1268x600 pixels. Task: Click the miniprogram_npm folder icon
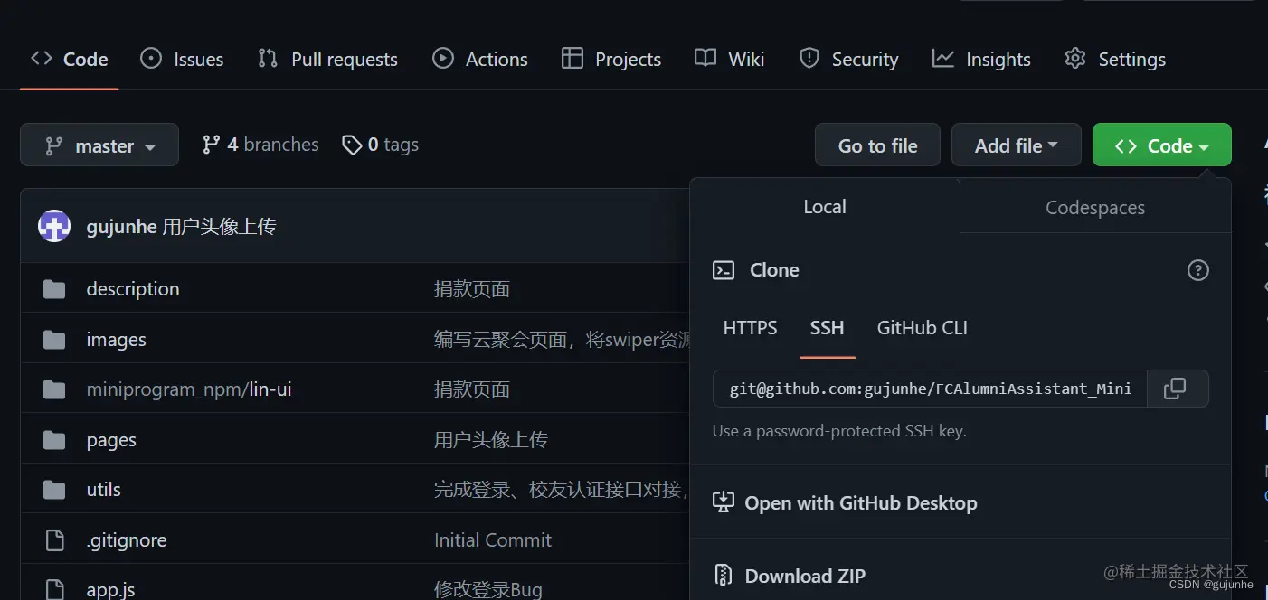(x=54, y=389)
